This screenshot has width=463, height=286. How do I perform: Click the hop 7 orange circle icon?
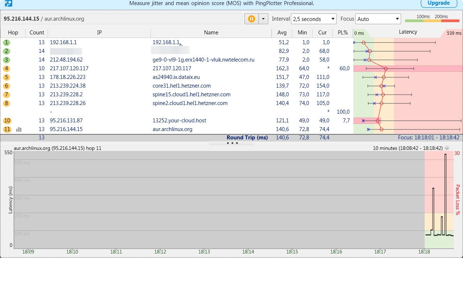point(7,94)
